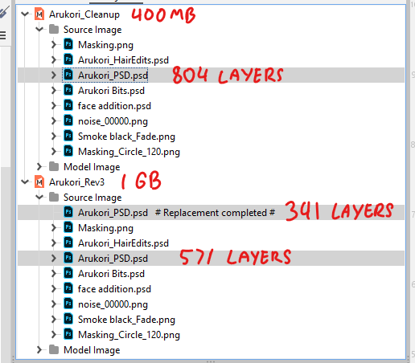Collapse Source Image folder under Arukori_Cleanup

tap(39, 29)
